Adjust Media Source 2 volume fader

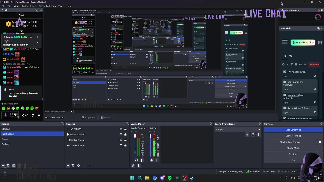pyautogui.click(x=135, y=136)
